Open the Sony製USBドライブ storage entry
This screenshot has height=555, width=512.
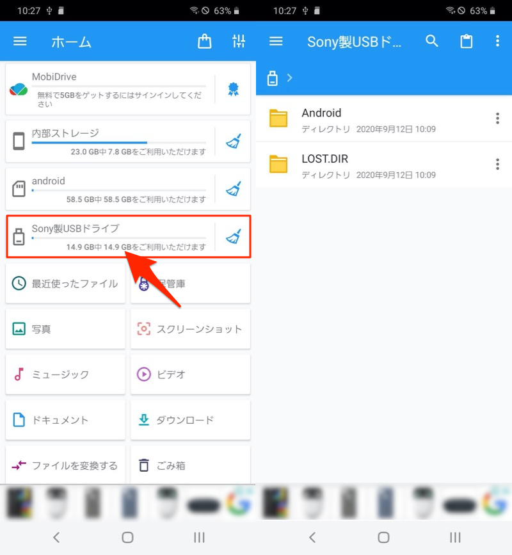pyautogui.click(x=109, y=236)
